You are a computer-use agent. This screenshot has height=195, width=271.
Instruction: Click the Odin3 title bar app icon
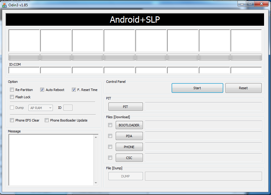click(x=4, y=5)
